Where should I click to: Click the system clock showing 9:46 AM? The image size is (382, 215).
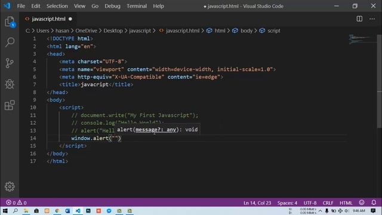point(359,211)
